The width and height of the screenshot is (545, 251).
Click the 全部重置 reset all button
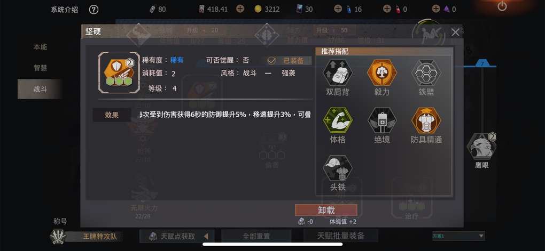tap(256, 236)
